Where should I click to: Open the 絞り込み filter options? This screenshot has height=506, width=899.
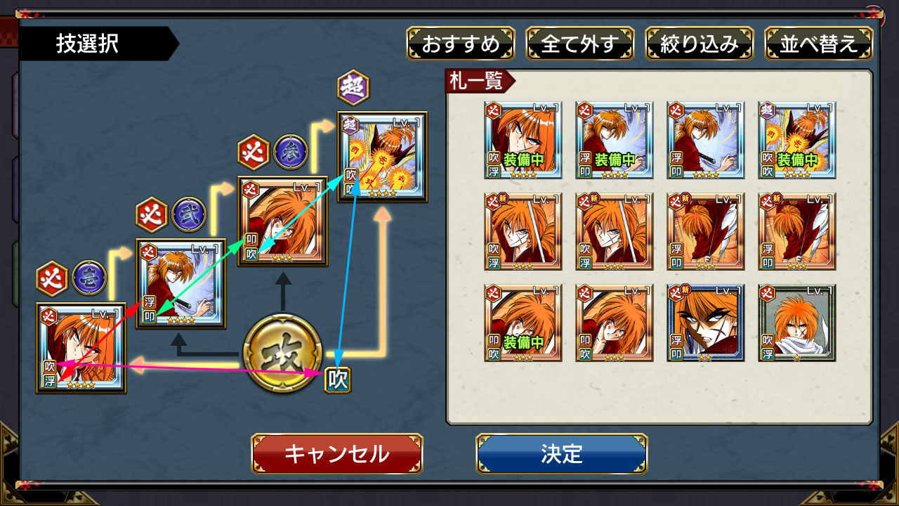coord(700,44)
